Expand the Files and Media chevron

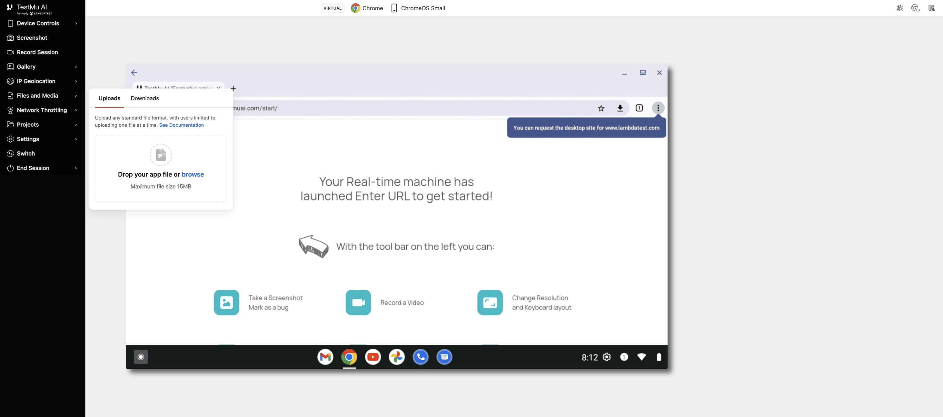click(76, 95)
